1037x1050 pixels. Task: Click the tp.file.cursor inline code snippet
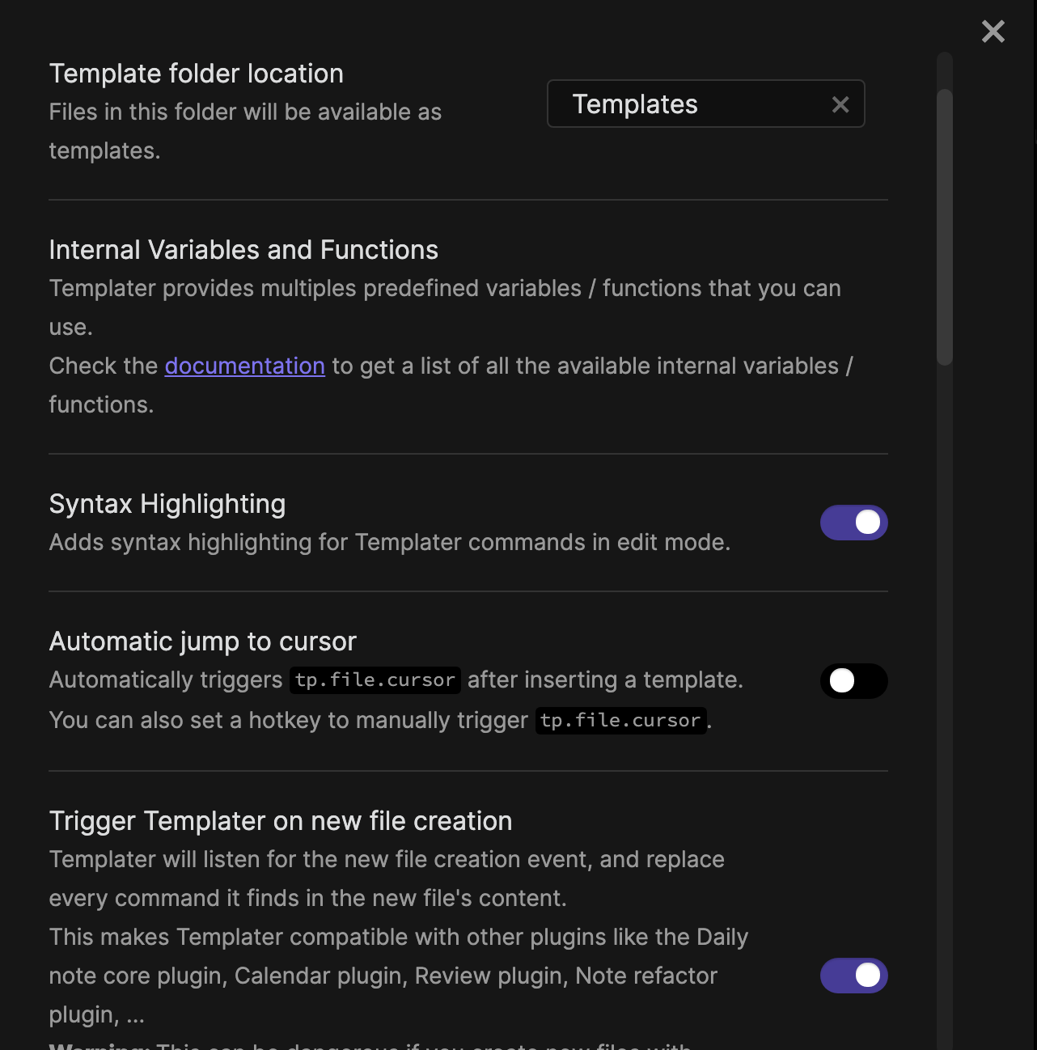tap(374, 680)
